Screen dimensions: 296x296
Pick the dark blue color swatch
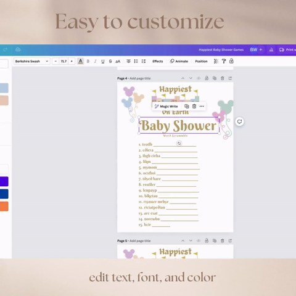(x=4, y=194)
